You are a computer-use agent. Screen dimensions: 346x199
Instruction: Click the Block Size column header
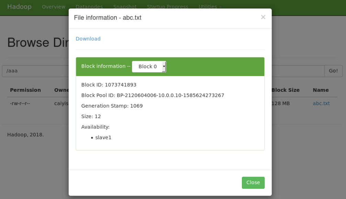click(x=286, y=90)
